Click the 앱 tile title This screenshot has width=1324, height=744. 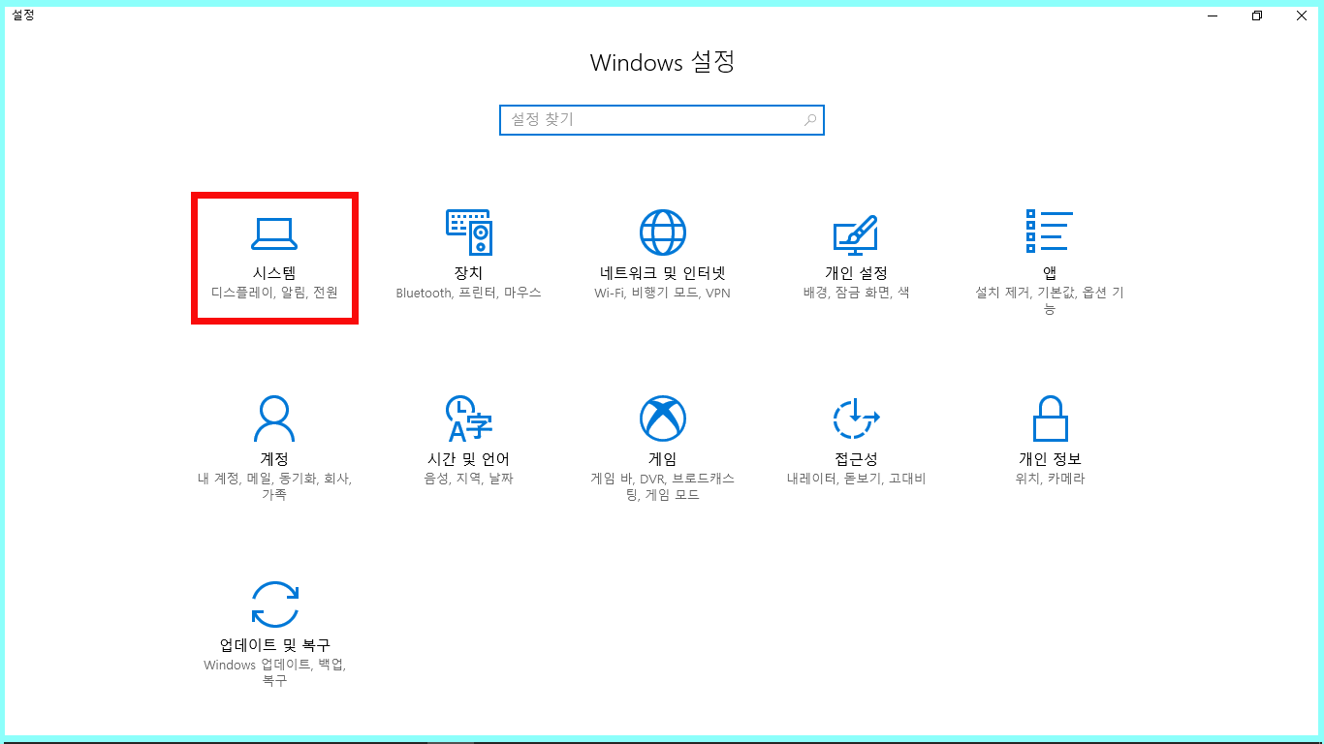coord(1050,273)
